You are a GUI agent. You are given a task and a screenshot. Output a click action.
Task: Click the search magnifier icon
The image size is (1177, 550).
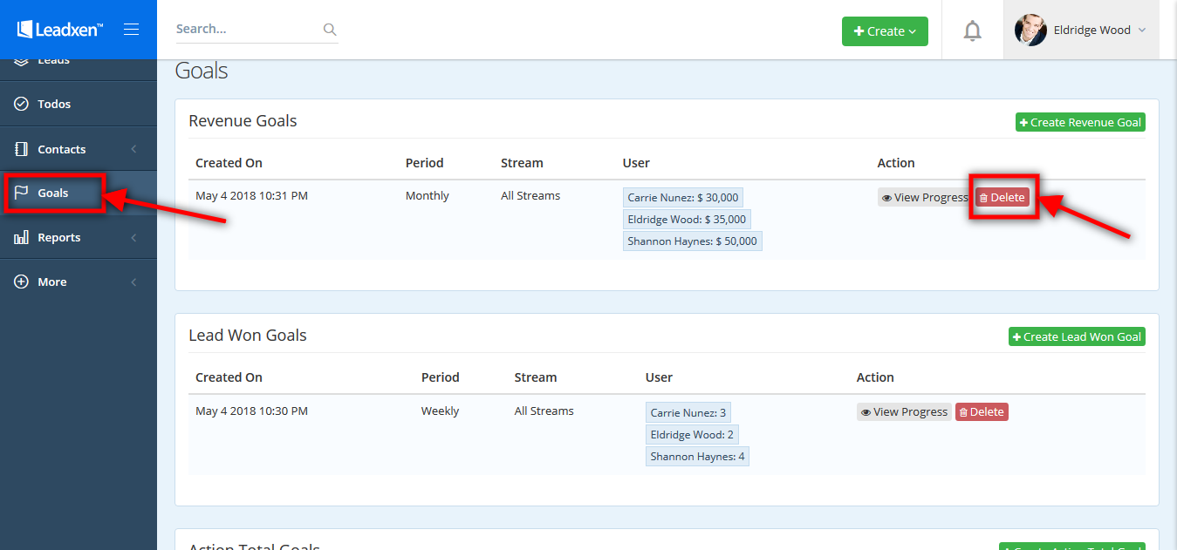[x=330, y=29]
